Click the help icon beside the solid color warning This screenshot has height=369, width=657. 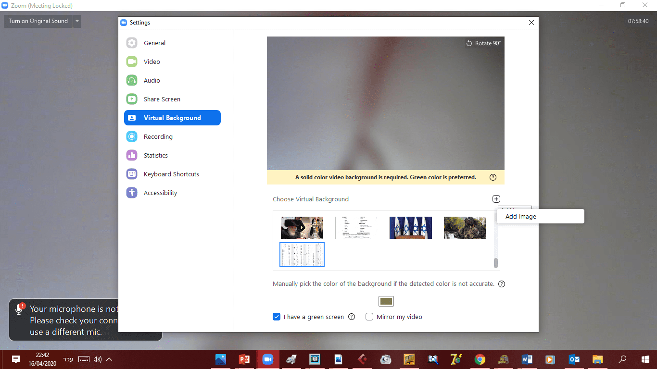pos(493,177)
